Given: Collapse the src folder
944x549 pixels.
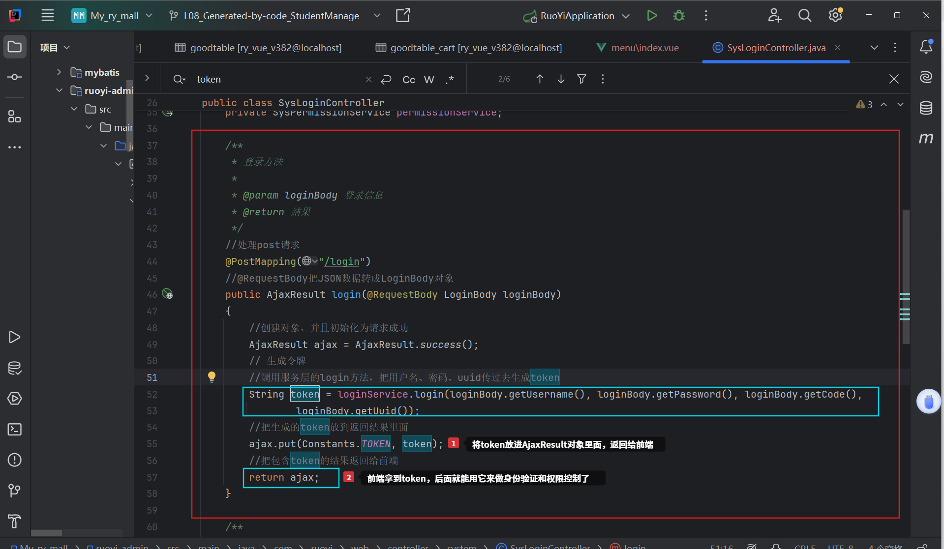Looking at the screenshot, I should (x=74, y=109).
